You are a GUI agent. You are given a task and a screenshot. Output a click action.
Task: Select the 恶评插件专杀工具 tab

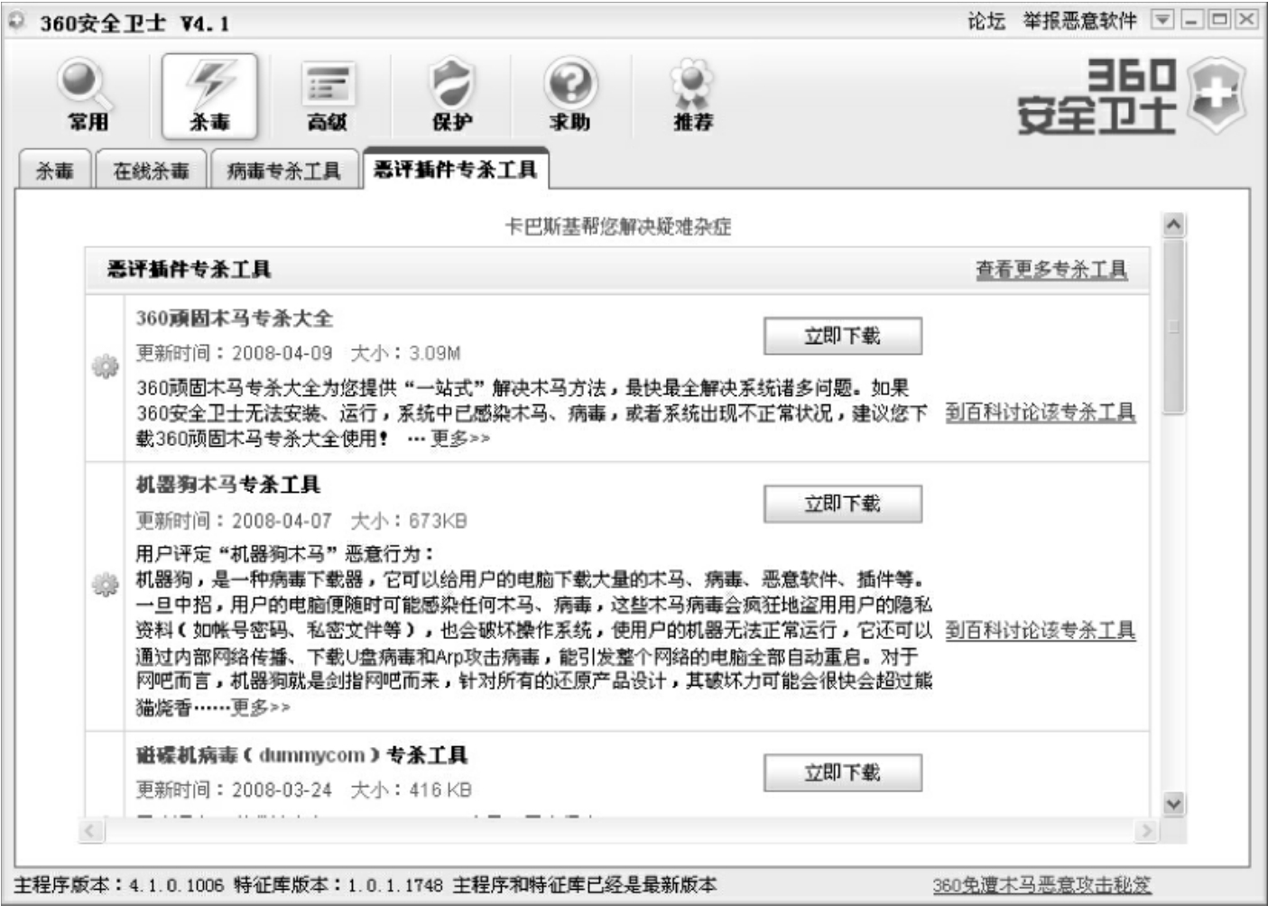click(455, 169)
